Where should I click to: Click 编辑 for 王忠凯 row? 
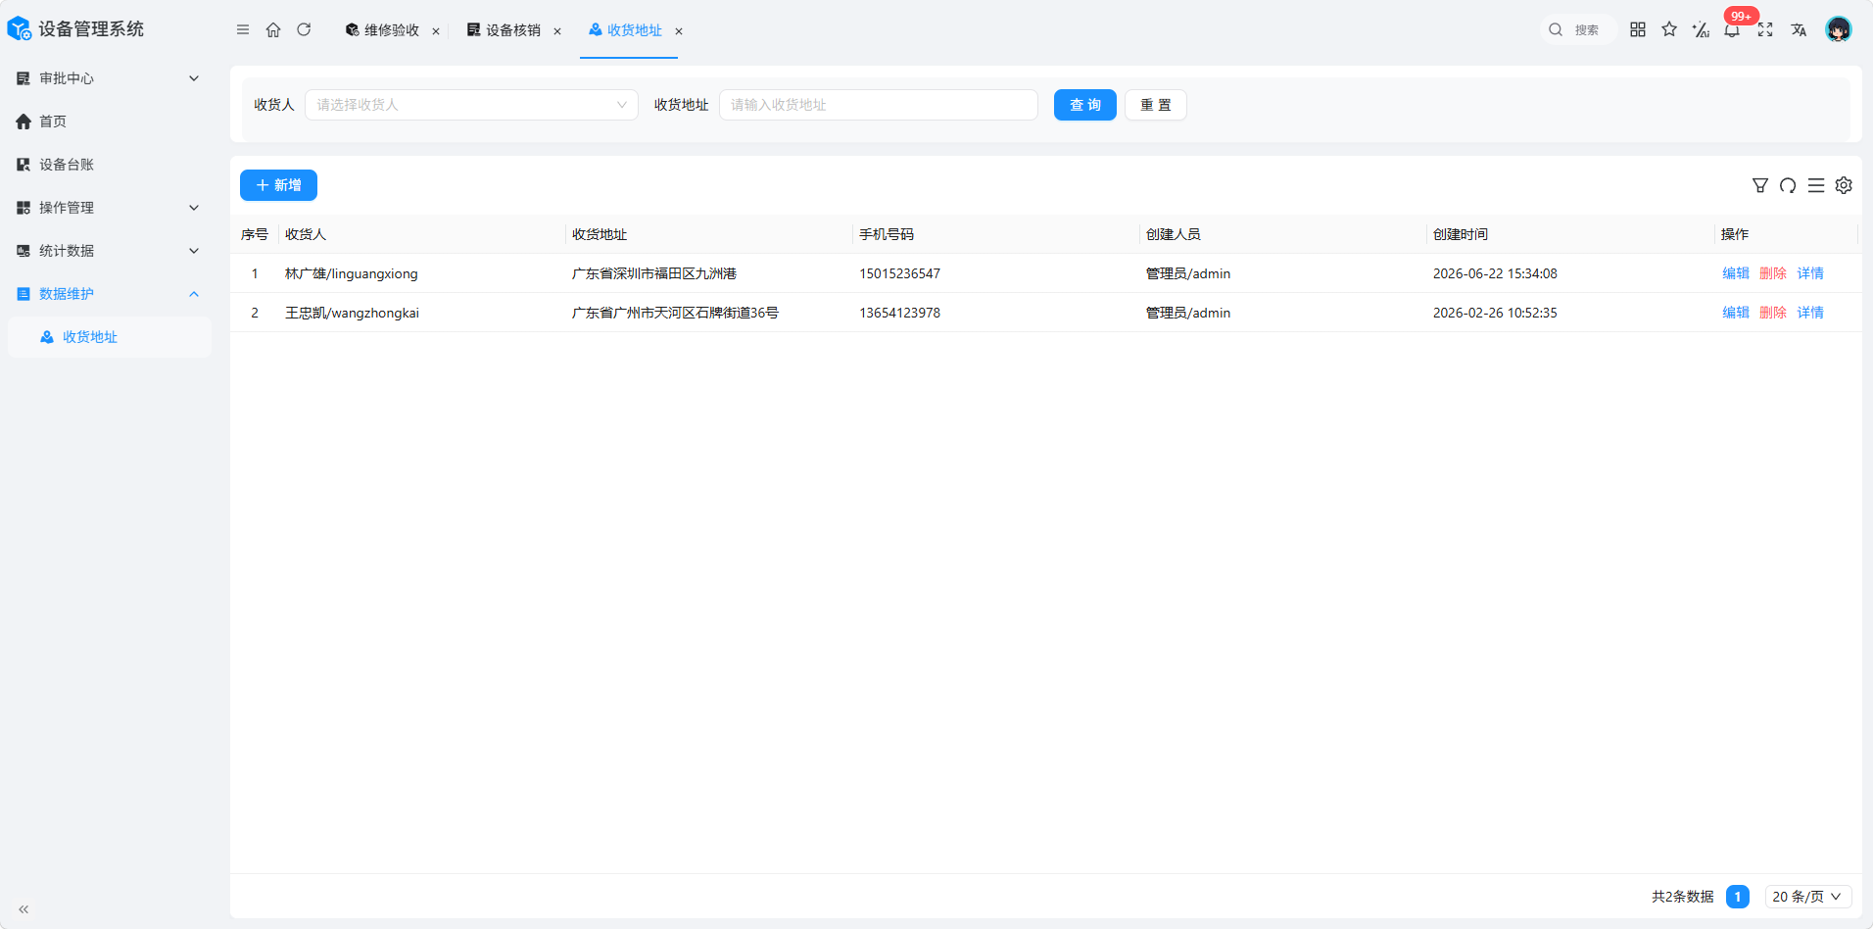1736,313
